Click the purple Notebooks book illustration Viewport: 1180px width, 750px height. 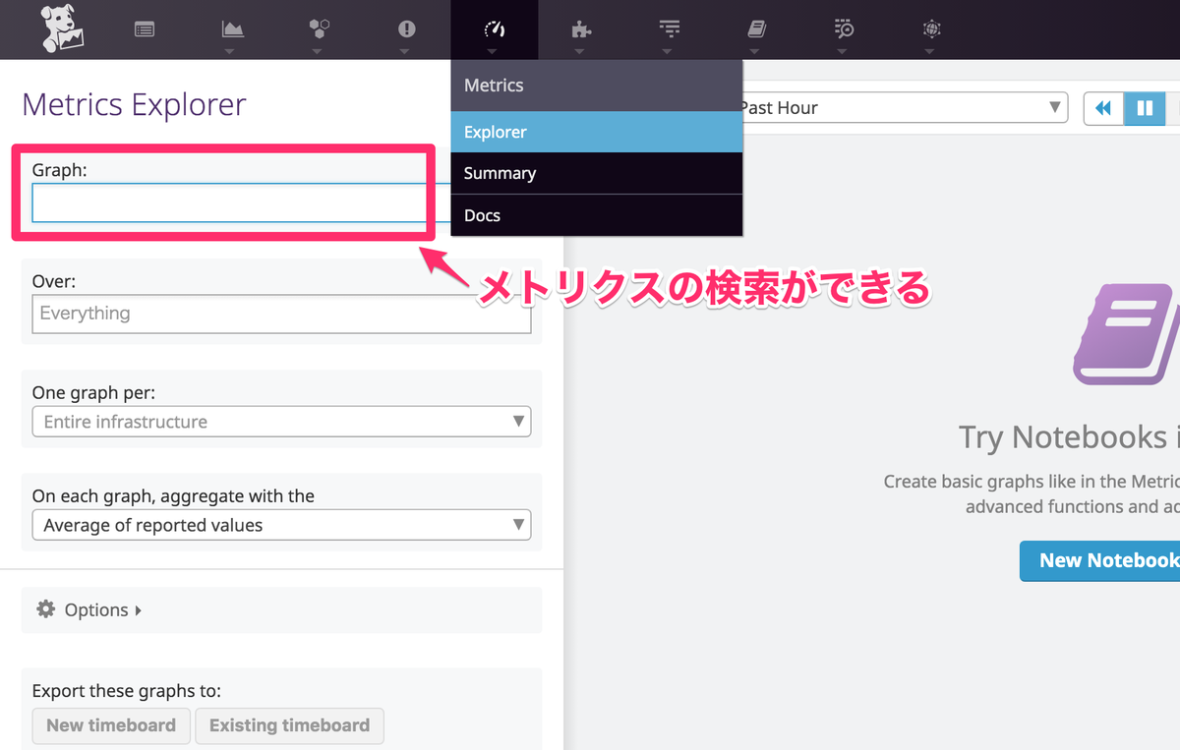click(x=1127, y=334)
